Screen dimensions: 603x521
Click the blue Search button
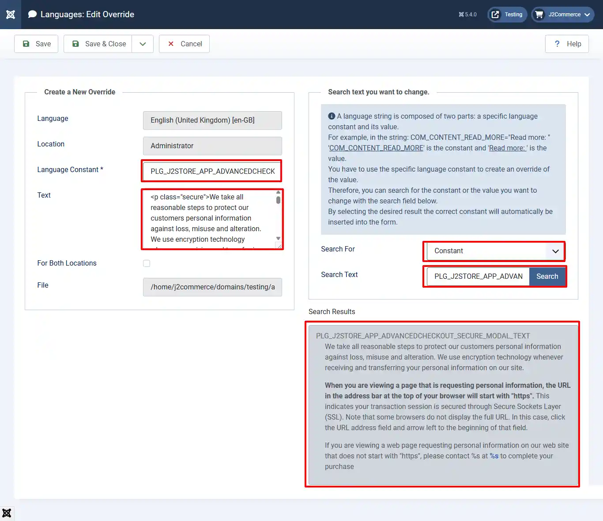pyautogui.click(x=547, y=276)
